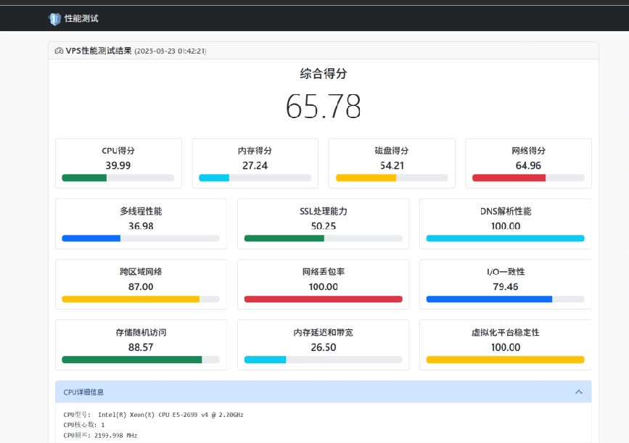Click the 内存得分 label
The image size is (629, 443).
pos(255,151)
